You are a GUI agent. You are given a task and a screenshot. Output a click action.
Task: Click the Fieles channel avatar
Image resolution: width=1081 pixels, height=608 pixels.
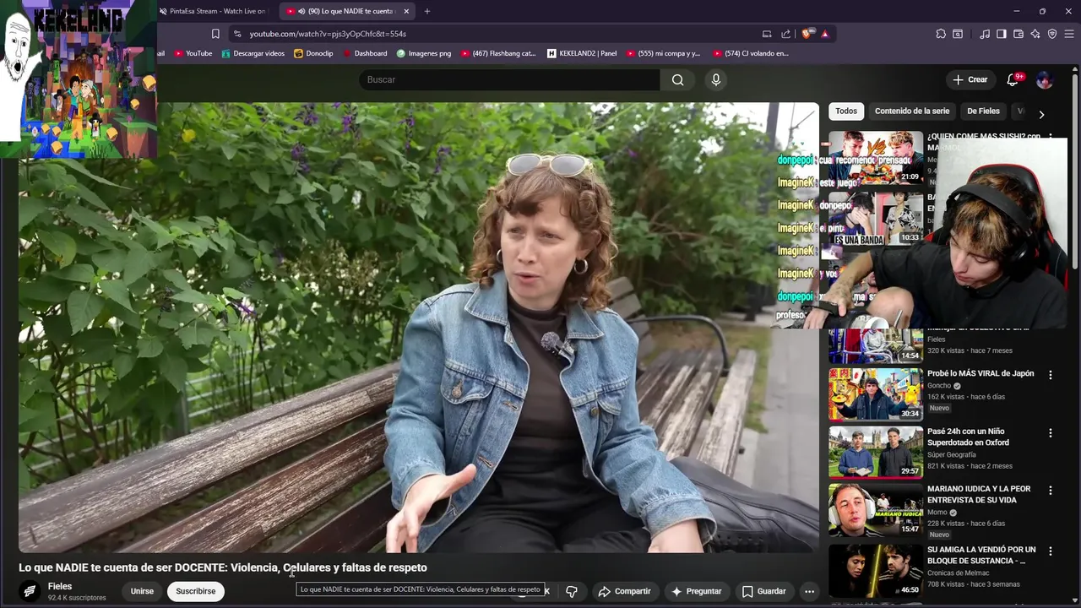click(30, 591)
